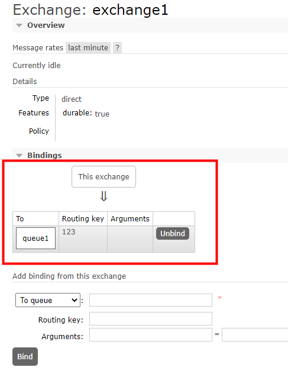Focus the Routing key input field

(x=151, y=318)
